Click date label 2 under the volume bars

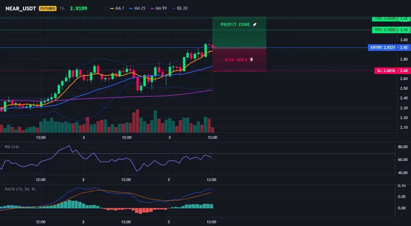point(84,137)
